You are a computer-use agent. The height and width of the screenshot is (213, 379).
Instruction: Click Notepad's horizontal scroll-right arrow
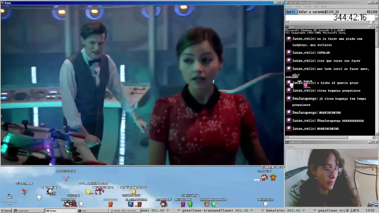click(373, 22)
